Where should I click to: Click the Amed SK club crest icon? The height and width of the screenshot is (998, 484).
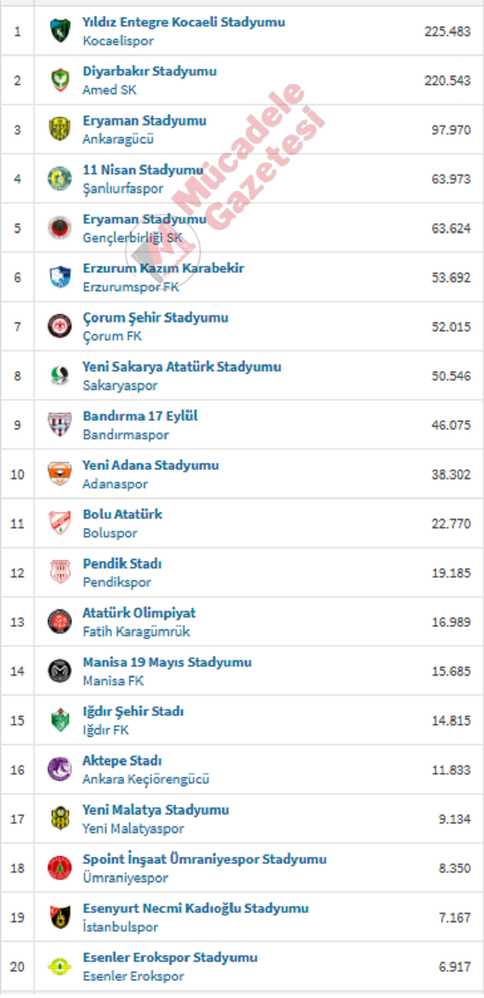(x=60, y=80)
